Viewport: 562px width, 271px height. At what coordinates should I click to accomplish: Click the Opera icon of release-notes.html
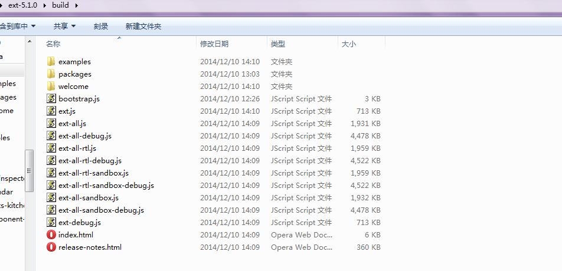[51, 247]
